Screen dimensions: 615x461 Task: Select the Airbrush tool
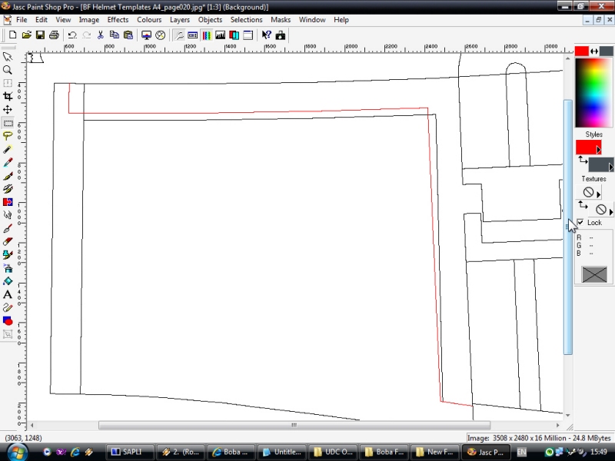[x=8, y=268]
